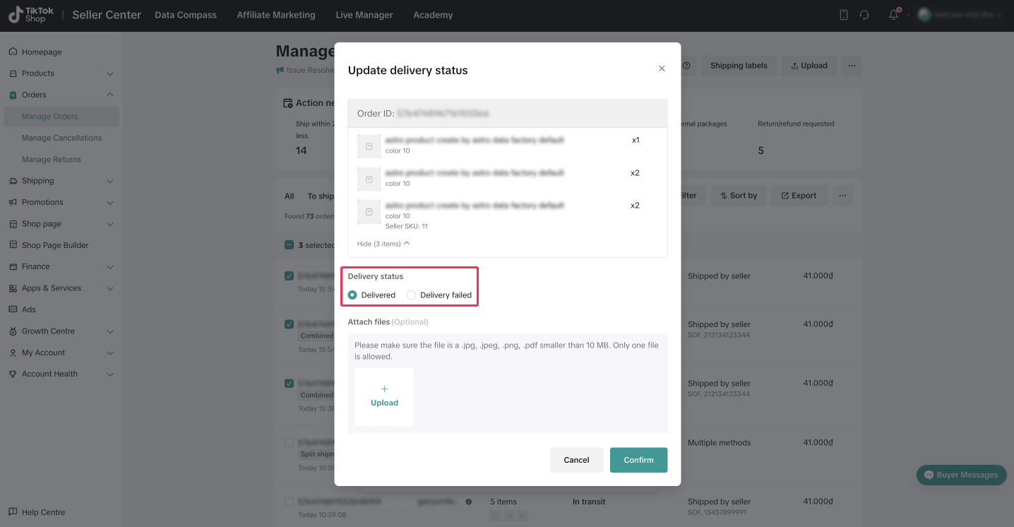Expand the Finance sidebar section
The width and height of the screenshot is (1014, 527).
109,267
